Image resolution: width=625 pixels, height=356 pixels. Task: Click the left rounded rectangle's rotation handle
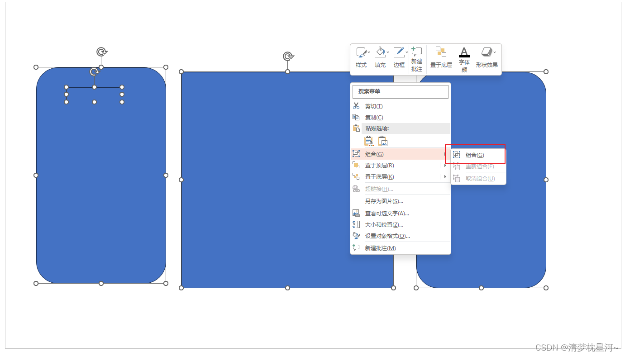coord(101,52)
